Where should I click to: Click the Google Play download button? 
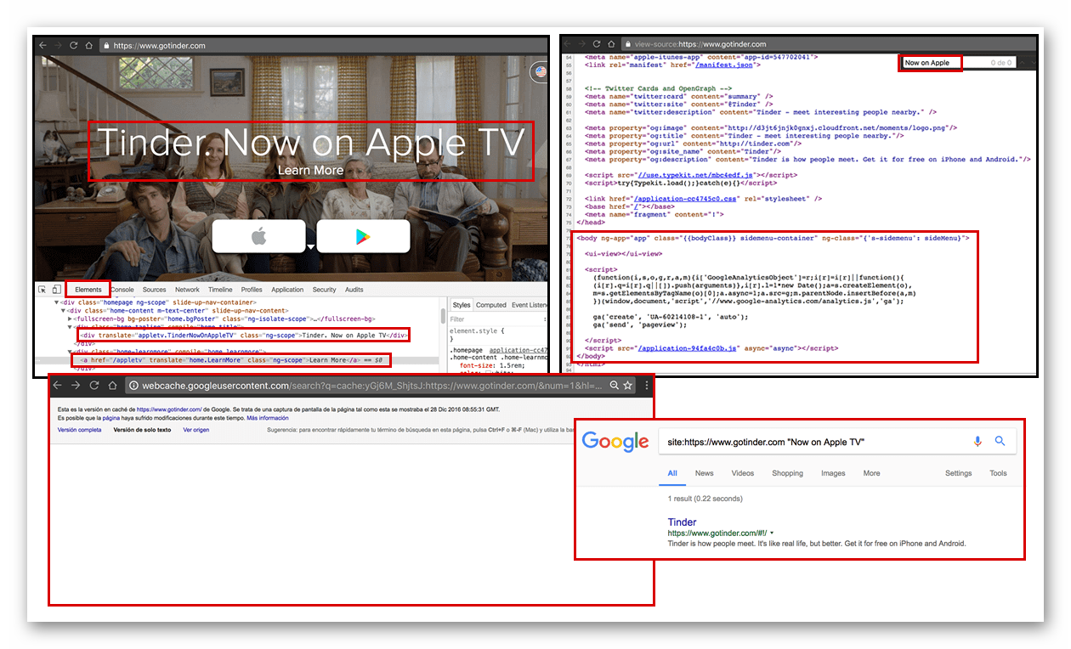pos(363,236)
